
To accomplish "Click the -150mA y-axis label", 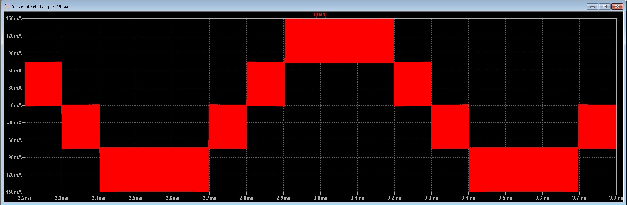I will [13, 192].
